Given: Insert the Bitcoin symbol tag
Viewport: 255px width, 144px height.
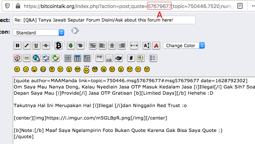Looking at the screenshot, I should [x=58, y=46].
